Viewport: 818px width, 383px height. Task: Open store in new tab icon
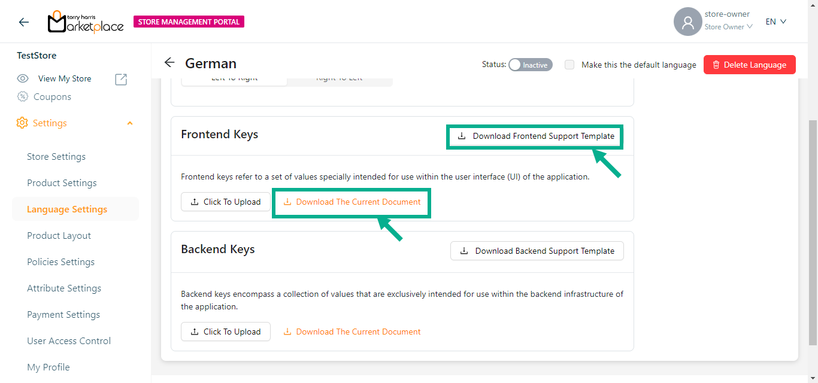click(121, 79)
